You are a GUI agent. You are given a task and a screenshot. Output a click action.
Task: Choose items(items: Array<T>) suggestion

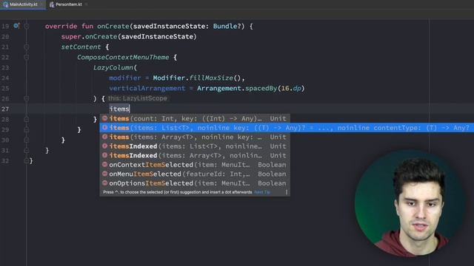tap(195, 137)
